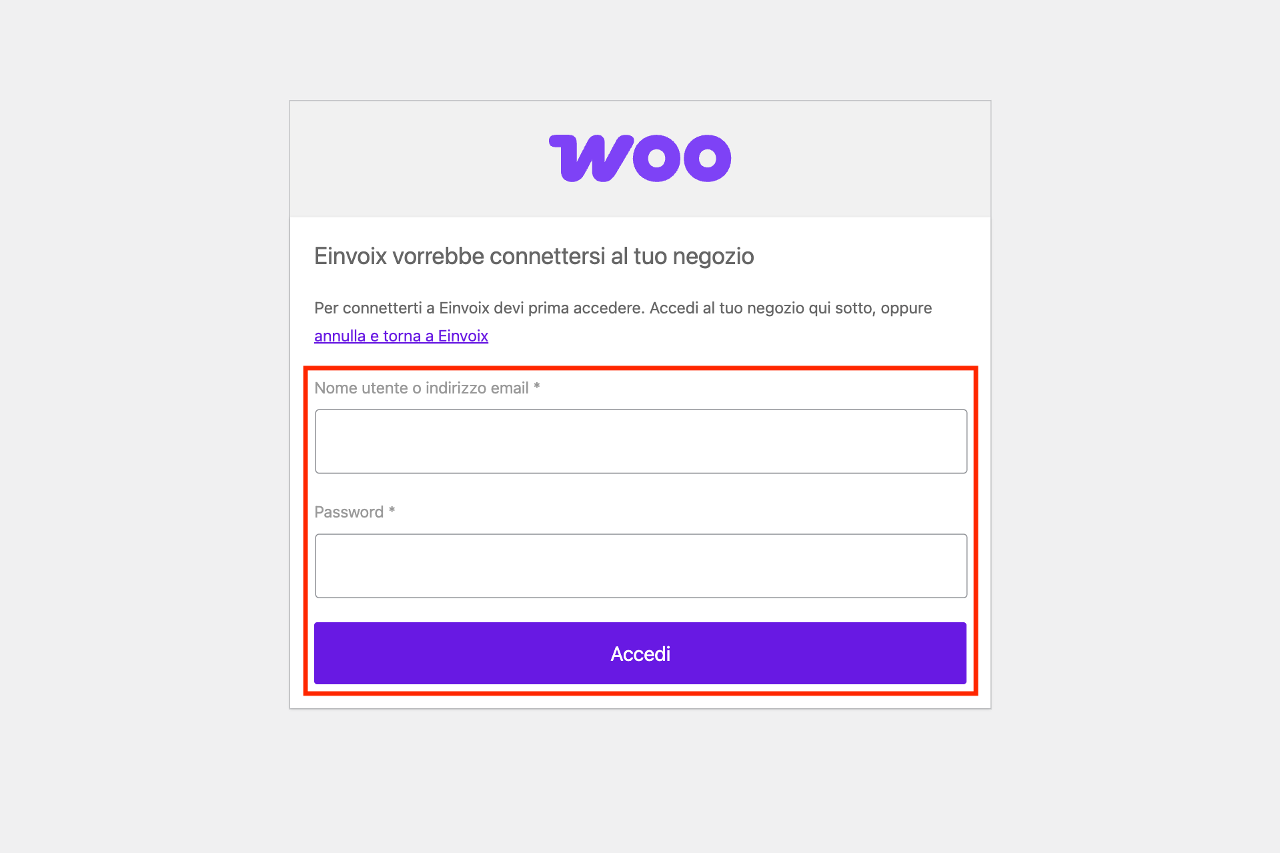Click the red highlighted login form area
The height and width of the screenshot is (853, 1280).
pyautogui.click(x=640, y=527)
